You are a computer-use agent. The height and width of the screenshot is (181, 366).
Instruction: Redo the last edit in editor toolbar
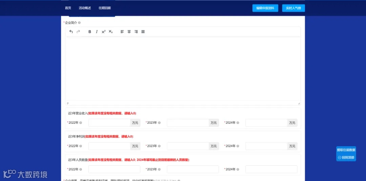point(78,32)
